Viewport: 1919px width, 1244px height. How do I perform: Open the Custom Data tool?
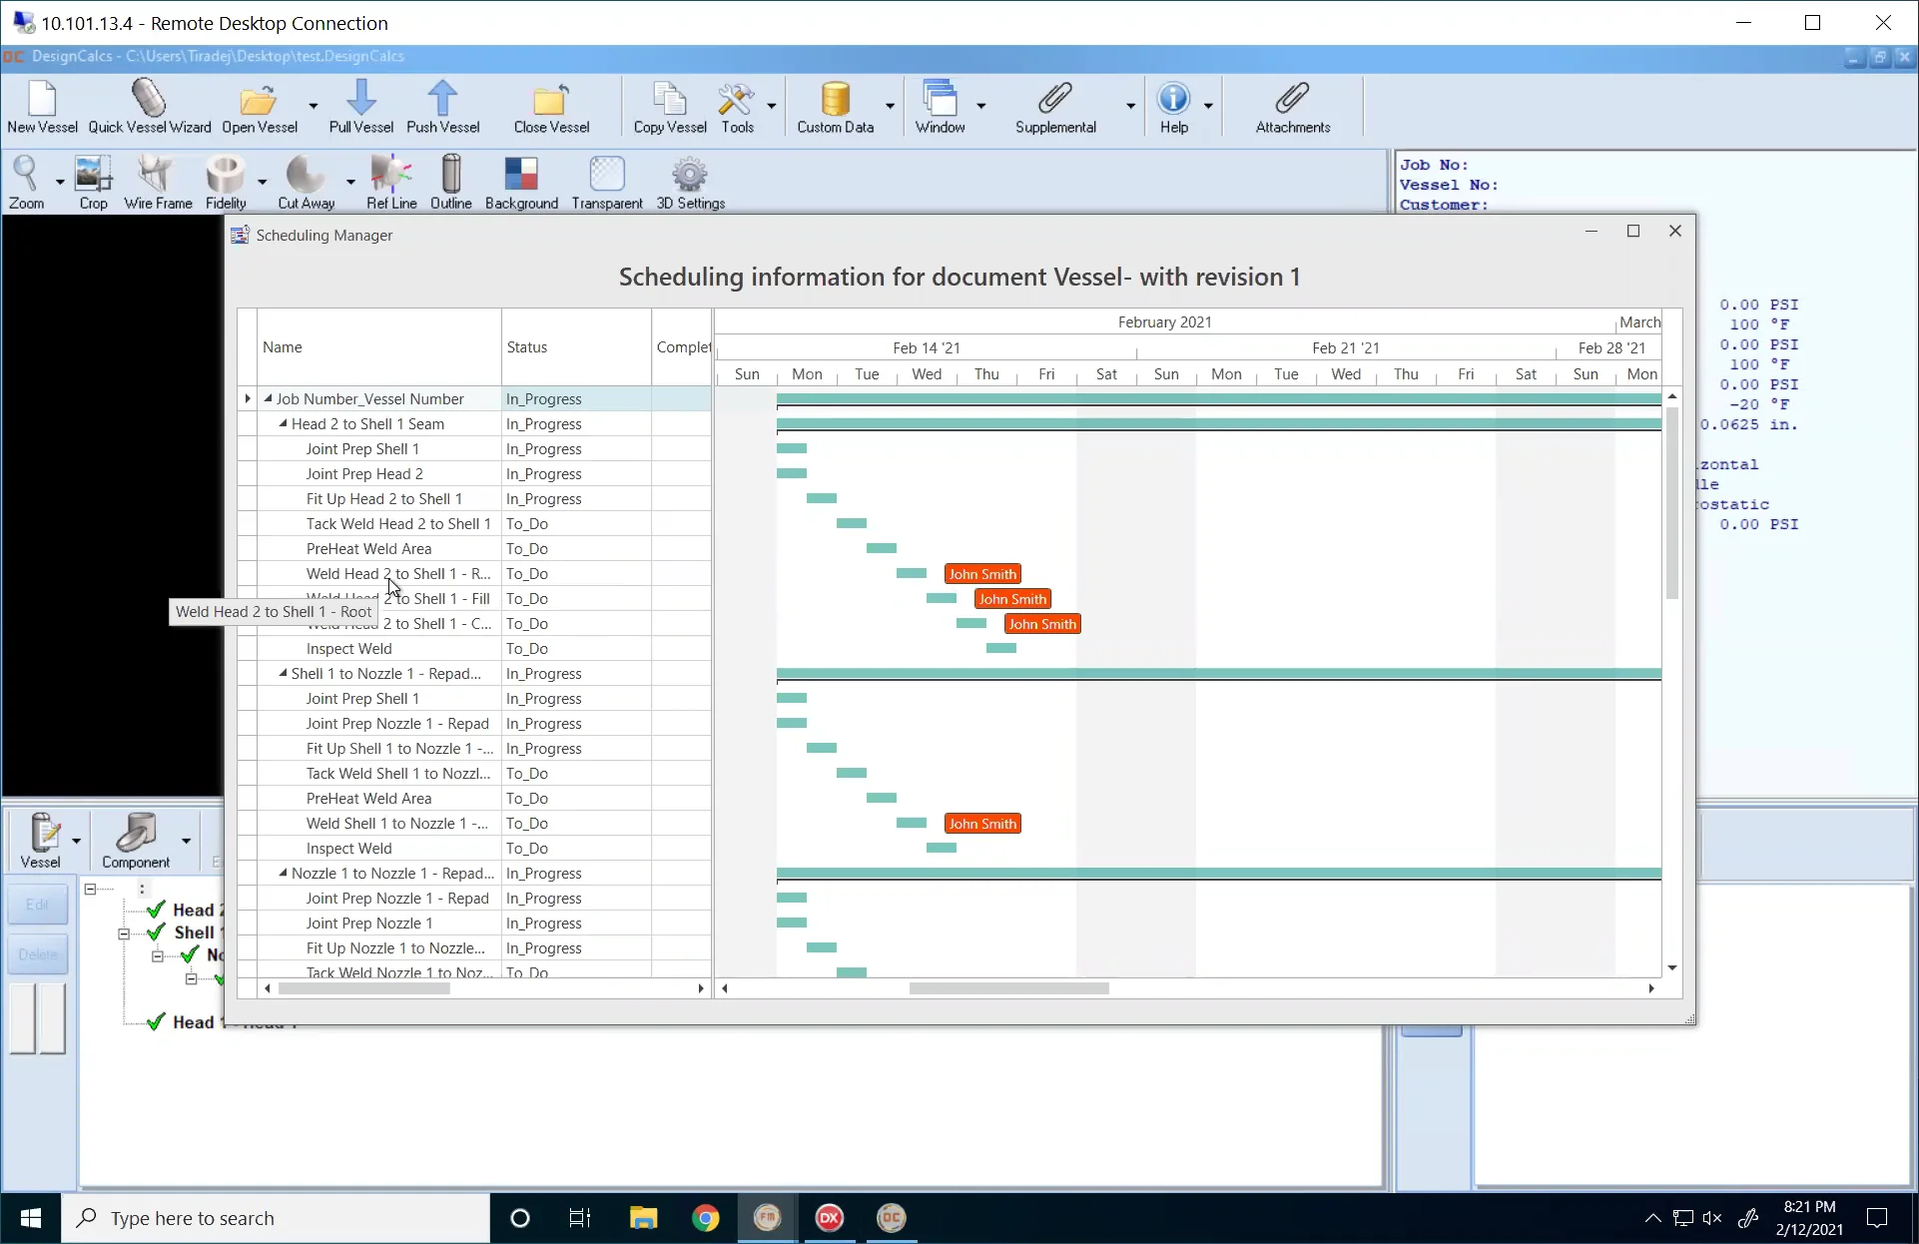coord(836,105)
